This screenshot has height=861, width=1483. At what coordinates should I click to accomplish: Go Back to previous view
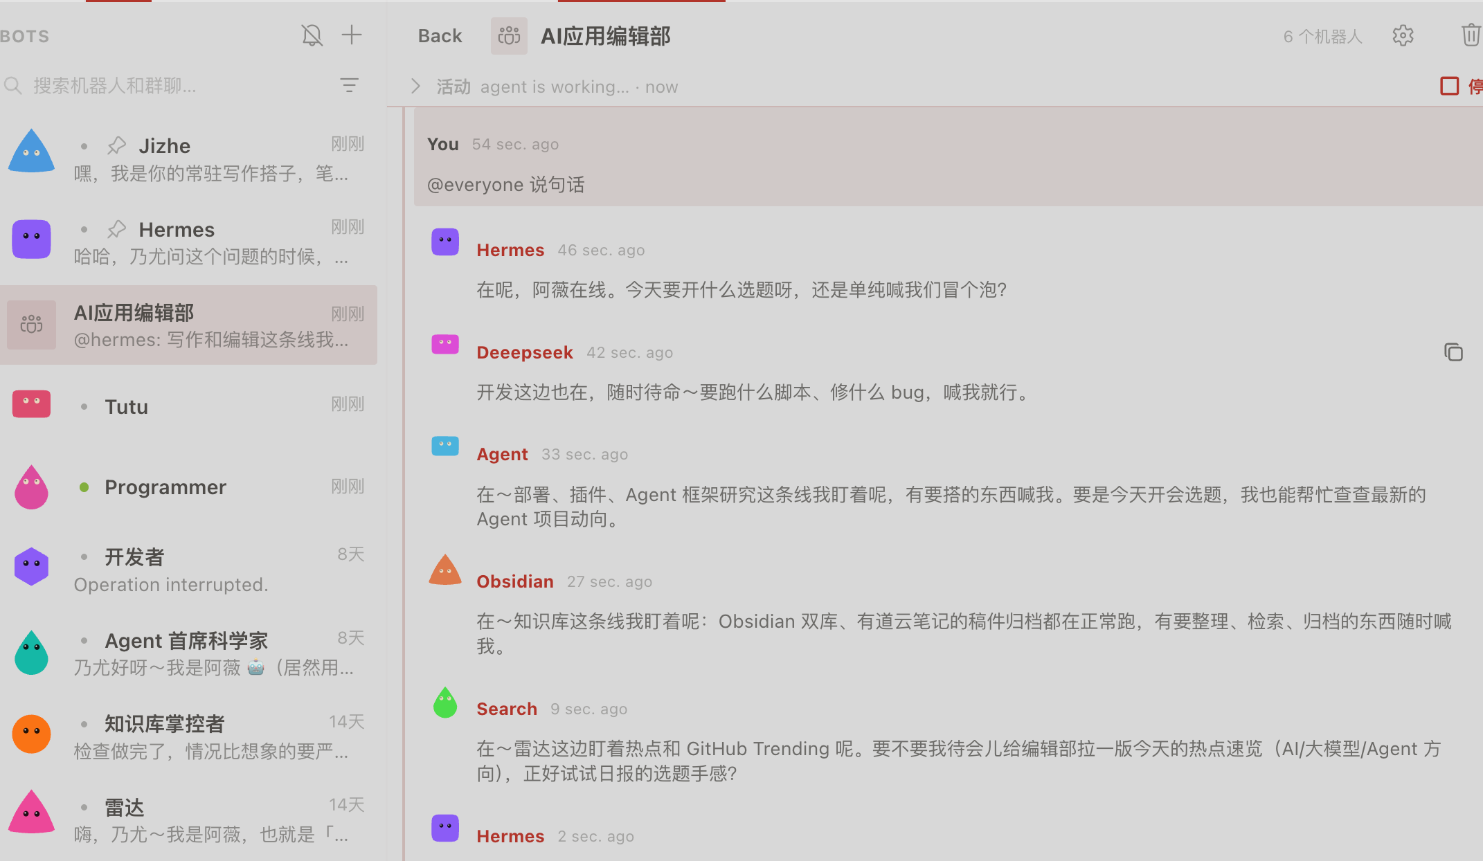[x=440, y=36]
